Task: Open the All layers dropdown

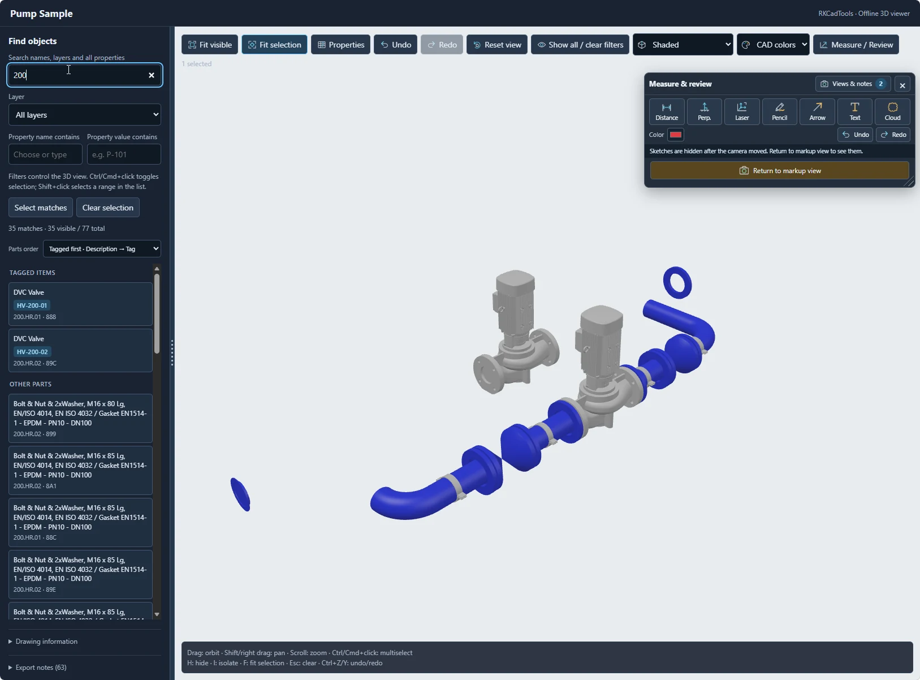Action: point(85,115)
